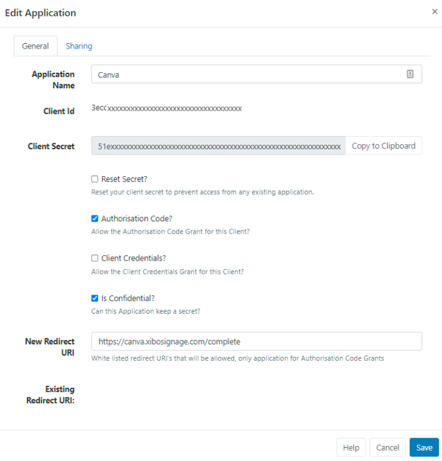Screen dimensions: 442x461
Task: Switch to the General tab
Action: click(x=35, y=46)
